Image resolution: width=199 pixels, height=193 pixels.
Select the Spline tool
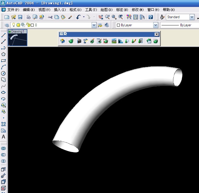[3, 86]
